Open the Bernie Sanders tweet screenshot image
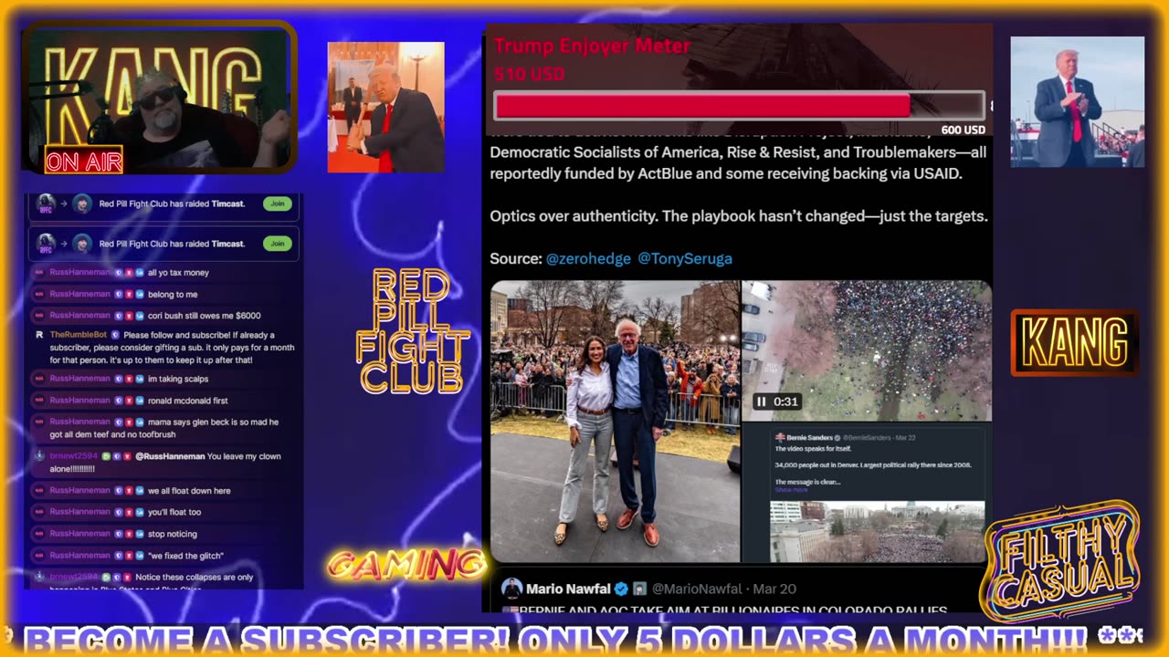The height and width of the screenshot is (657, 1169). (x=866, y=494)
